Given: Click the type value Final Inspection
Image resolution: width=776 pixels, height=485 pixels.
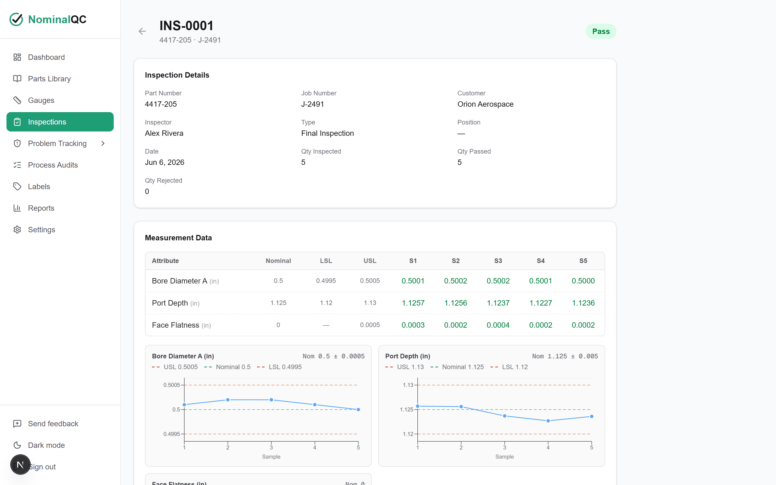Looking at the screenshot, I should (x=327, y=133).
